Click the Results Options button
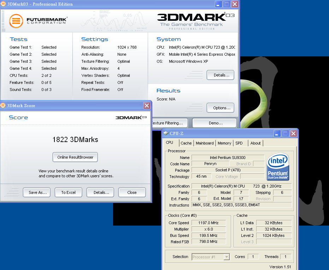Screen dimensions: 329x270 (221, 108)
